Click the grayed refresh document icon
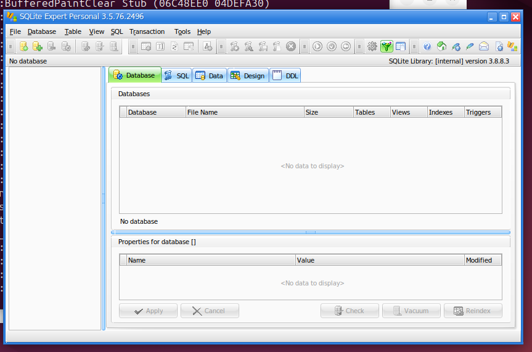Screen dimensions: 532x352 point(174,46)
